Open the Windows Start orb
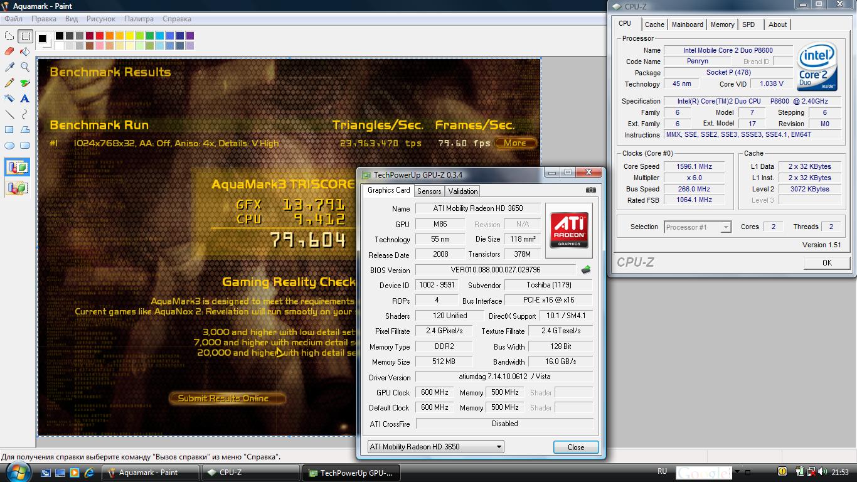 tap(18, 471)
